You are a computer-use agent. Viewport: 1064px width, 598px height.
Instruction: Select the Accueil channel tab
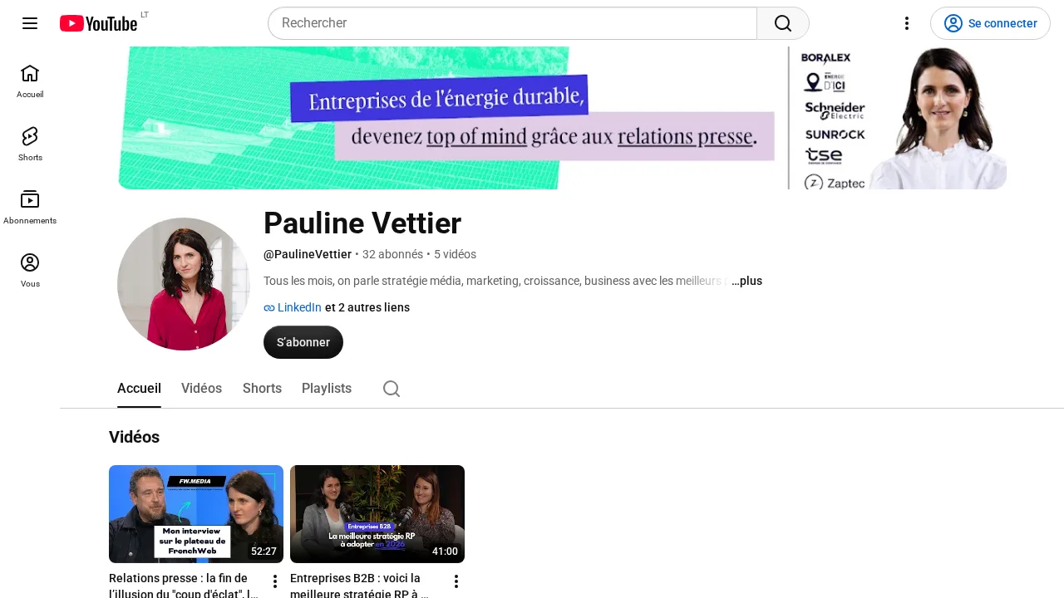(139, 389)
